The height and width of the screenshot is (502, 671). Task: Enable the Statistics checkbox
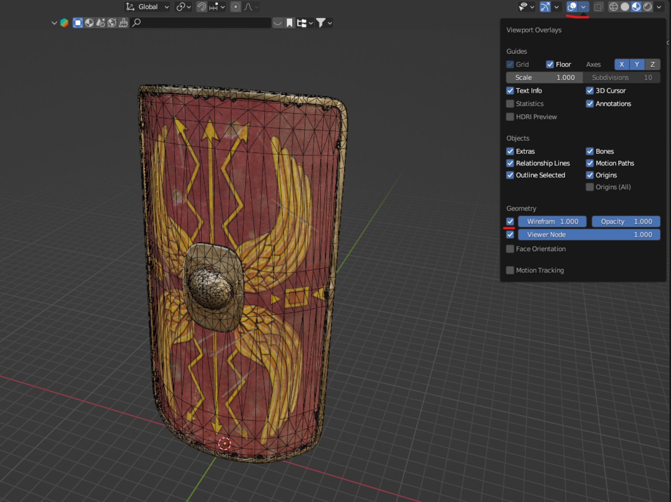click(510, 104)
